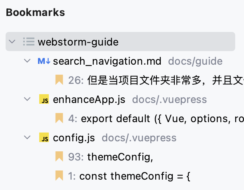Collapse the enhanceApp.js node
The height and width of the screenshot is (190, 244).
tap(27, 99)
